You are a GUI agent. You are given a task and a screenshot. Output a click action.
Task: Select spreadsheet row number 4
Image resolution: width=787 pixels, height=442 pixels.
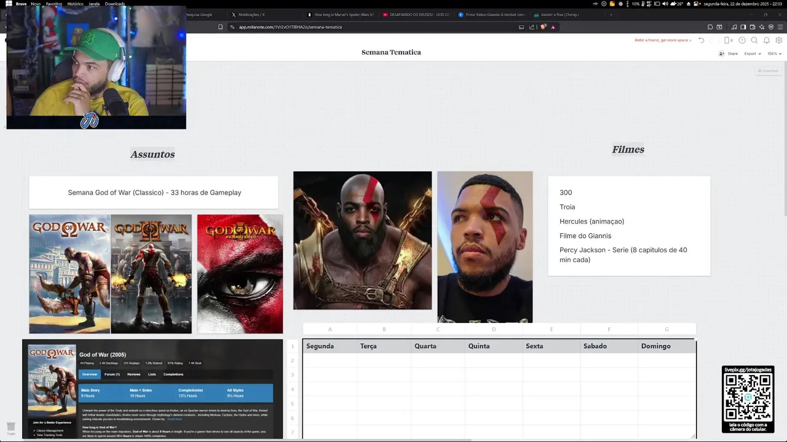click(293, 389)
